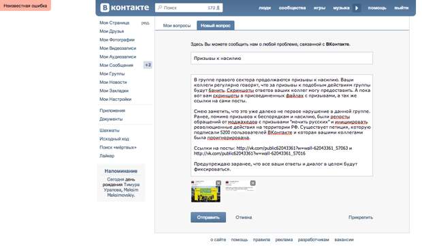
Task: Click the VKontakte logo
Action: click(125, 7)
